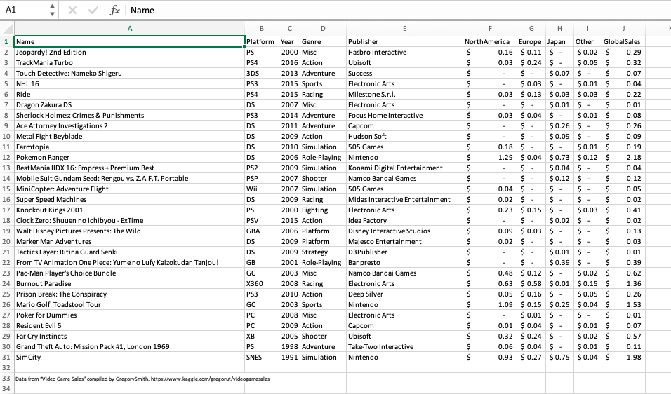Click publisher cell Hudson Soft
This screenshot has width=671, height=394.
[x=404, y=136]
